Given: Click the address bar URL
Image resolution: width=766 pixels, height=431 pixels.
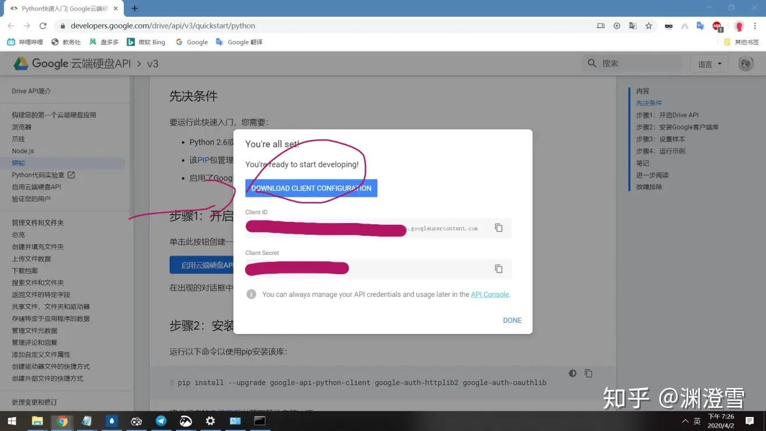Looking at the screenshot, I should click(163, 26).
